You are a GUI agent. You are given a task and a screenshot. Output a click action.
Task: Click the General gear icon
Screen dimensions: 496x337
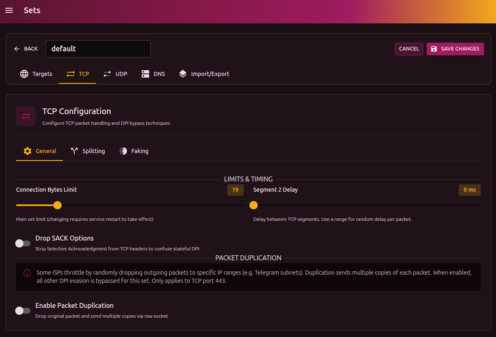click(28, 151)
